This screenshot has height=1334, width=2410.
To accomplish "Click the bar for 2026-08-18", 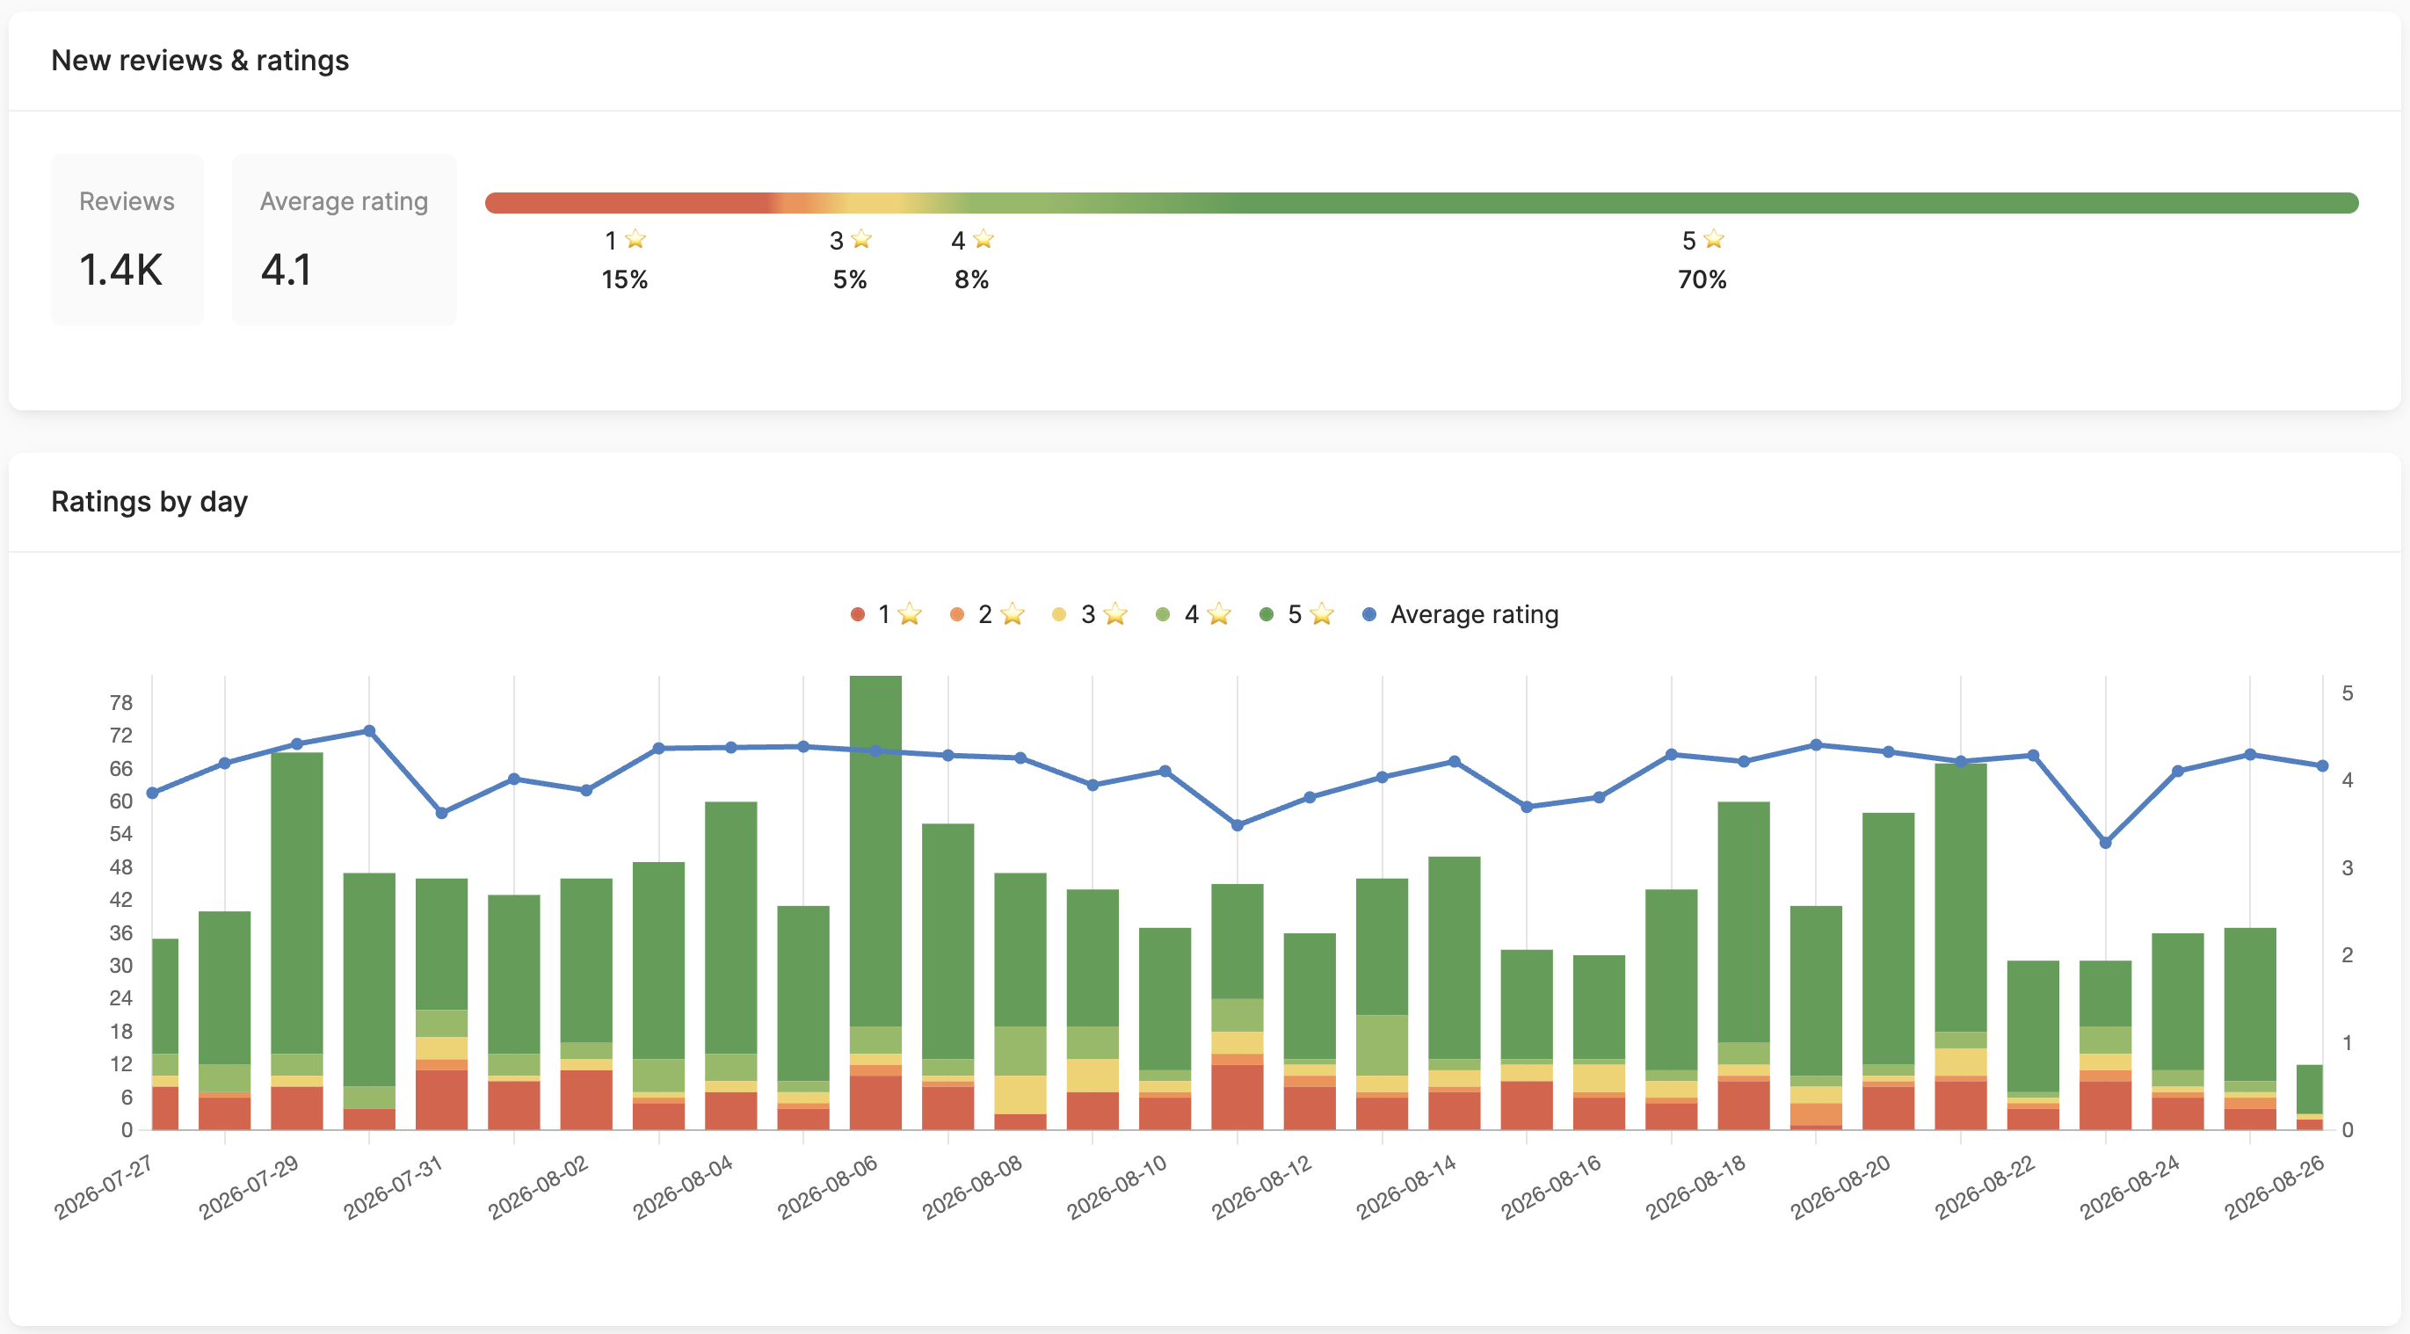I will pos(1744,966).
